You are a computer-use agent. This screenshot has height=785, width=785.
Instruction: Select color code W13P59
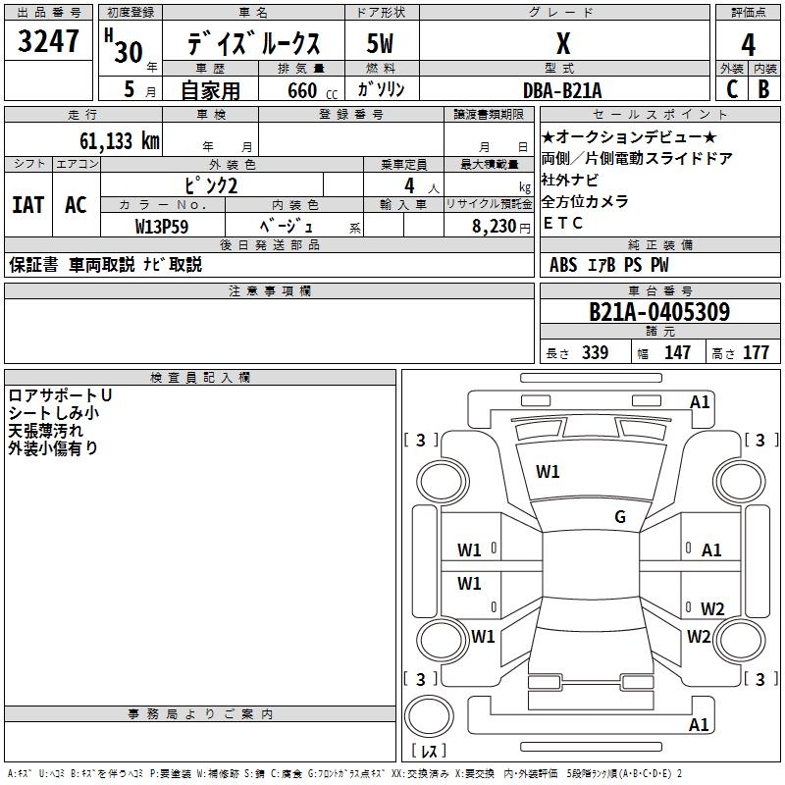(163, 225)
